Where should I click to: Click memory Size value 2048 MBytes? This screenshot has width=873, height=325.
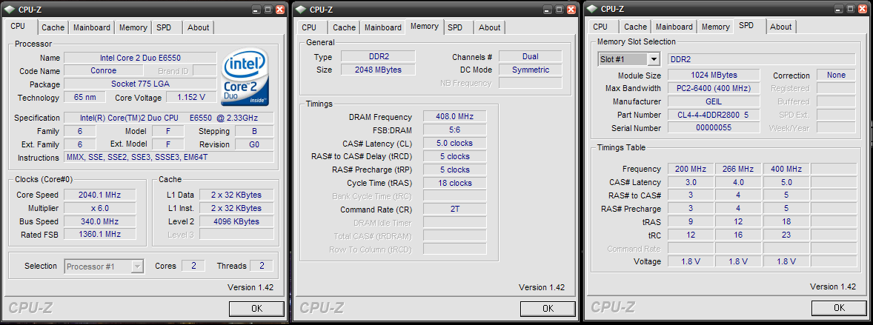pos(378,70)
